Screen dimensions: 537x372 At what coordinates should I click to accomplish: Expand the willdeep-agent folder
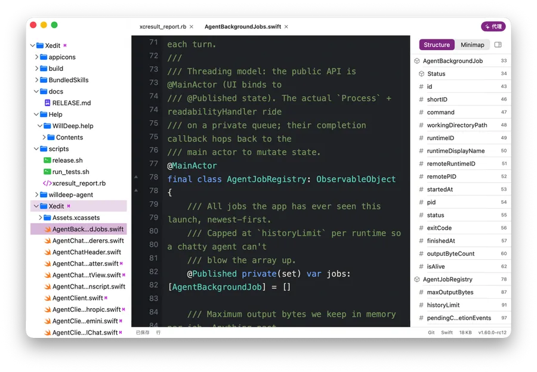click(36, 195)
